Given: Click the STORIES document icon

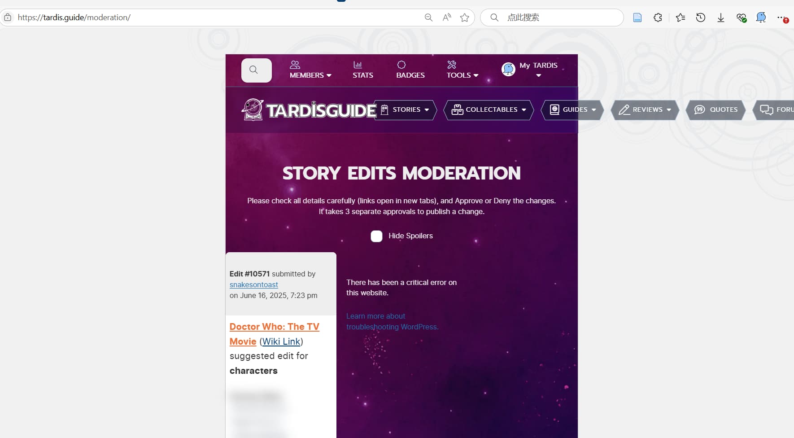Looking at the screenshot, I should pos(384,110).
